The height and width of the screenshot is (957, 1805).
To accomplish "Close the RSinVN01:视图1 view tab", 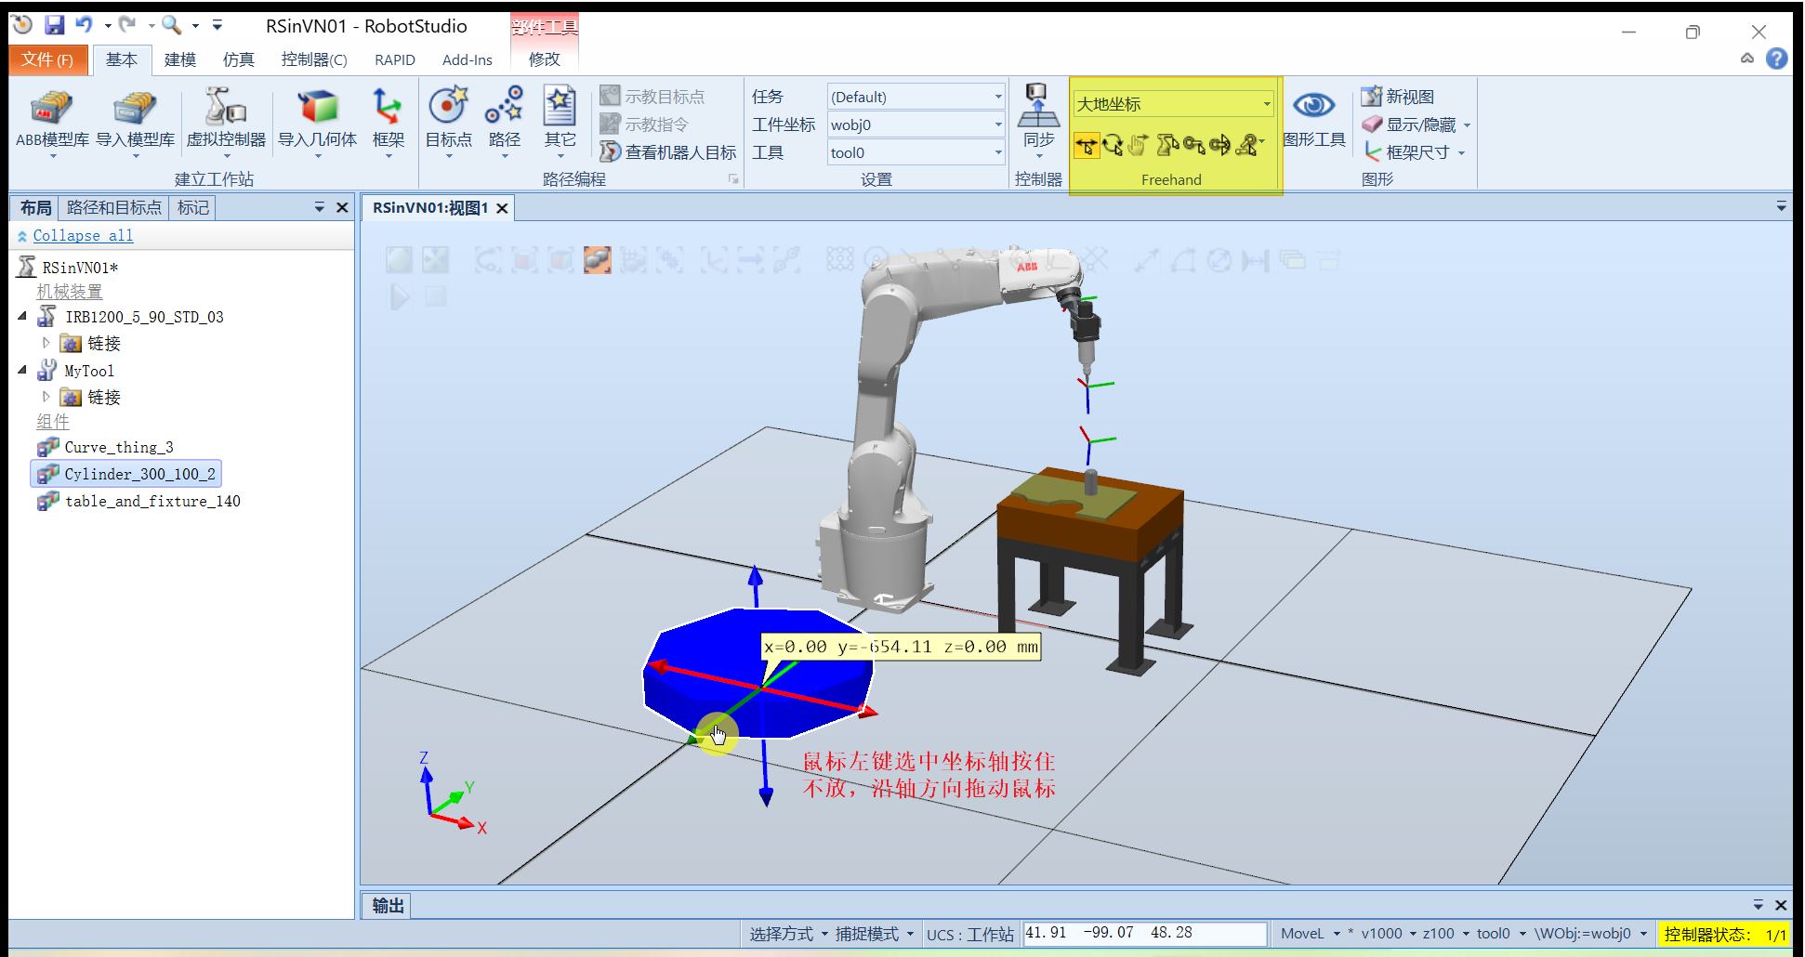I will [502, 208].
